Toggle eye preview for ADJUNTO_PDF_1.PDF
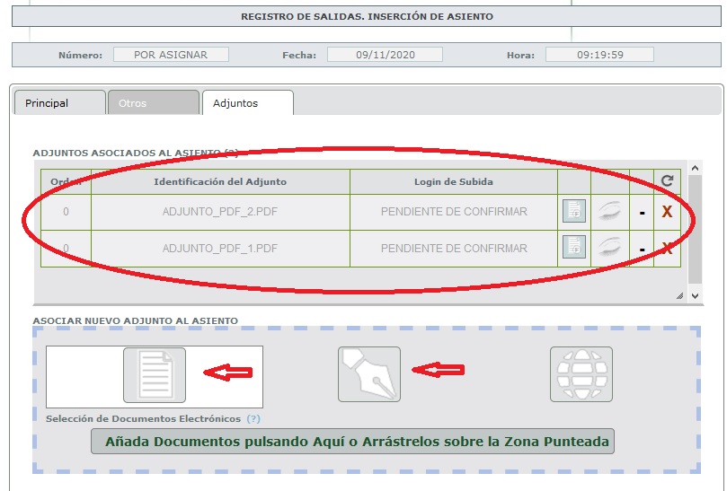 (x=609, y=247)
